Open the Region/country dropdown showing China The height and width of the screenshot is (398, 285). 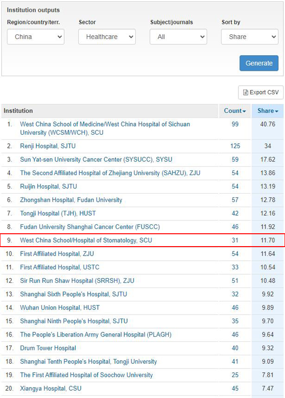36,37
